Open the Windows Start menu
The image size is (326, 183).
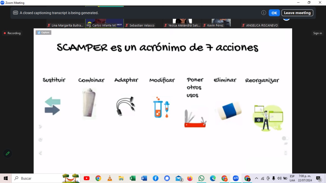[6, 178]
